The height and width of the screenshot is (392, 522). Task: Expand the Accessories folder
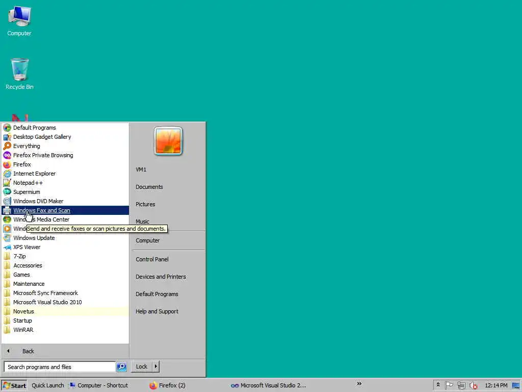(x=65, y=265)
